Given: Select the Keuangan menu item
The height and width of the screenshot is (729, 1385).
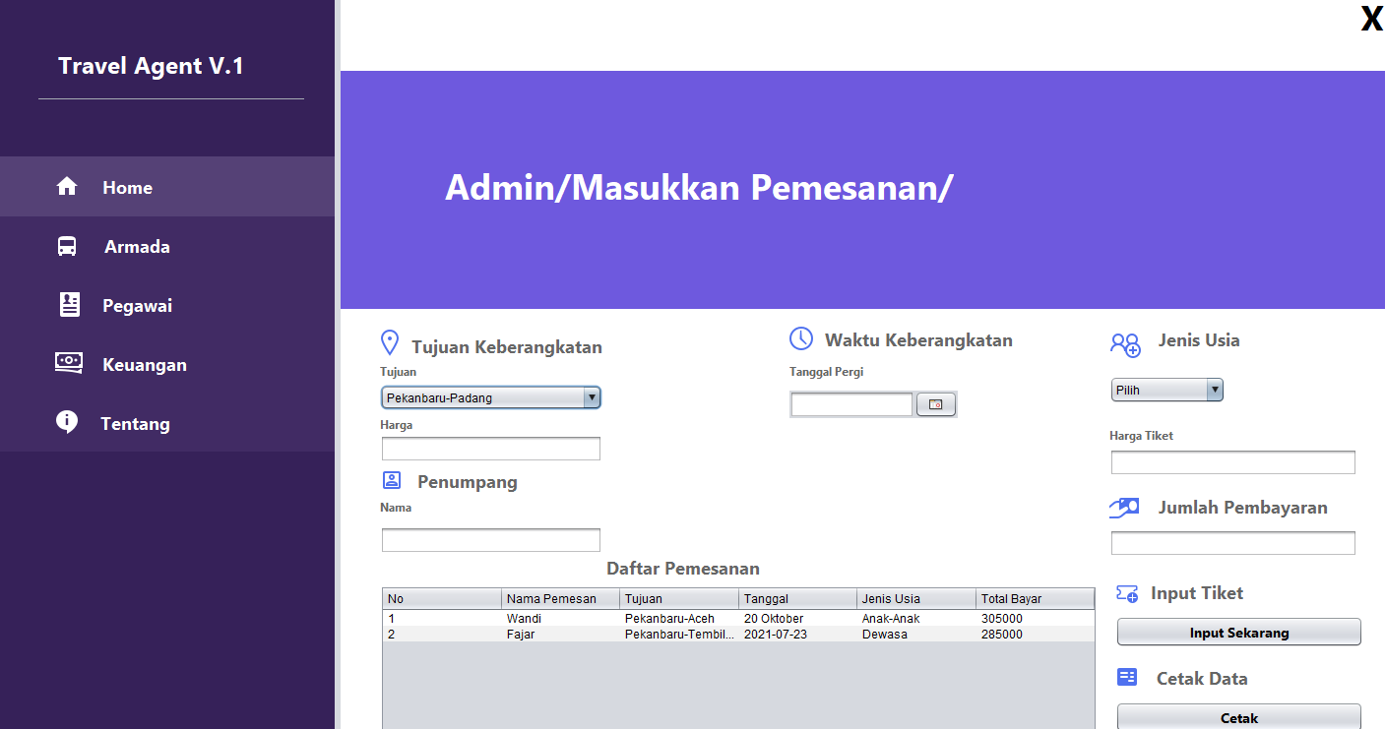Looking at the screenshot, I should [167, 364].
